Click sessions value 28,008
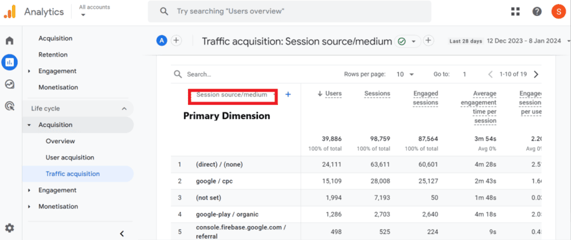This screenshot has width=571, height=240. (x=380, y=181)
